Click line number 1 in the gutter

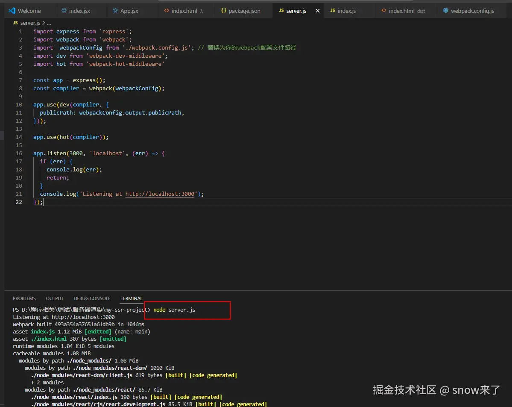pyautogui.click(x=20, y=31)
